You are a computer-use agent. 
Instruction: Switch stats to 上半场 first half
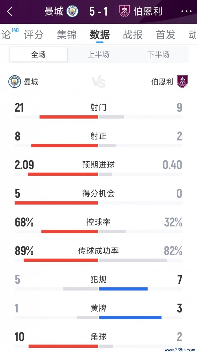(x=98, y=55)
